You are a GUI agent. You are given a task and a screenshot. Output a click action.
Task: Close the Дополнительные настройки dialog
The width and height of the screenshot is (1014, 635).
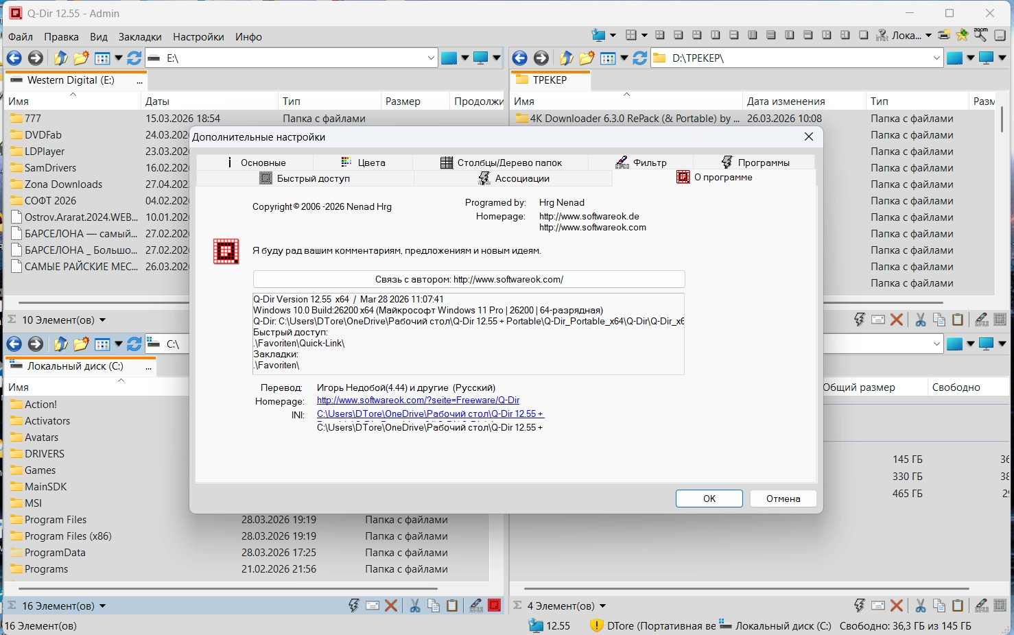tap(809, 136)
